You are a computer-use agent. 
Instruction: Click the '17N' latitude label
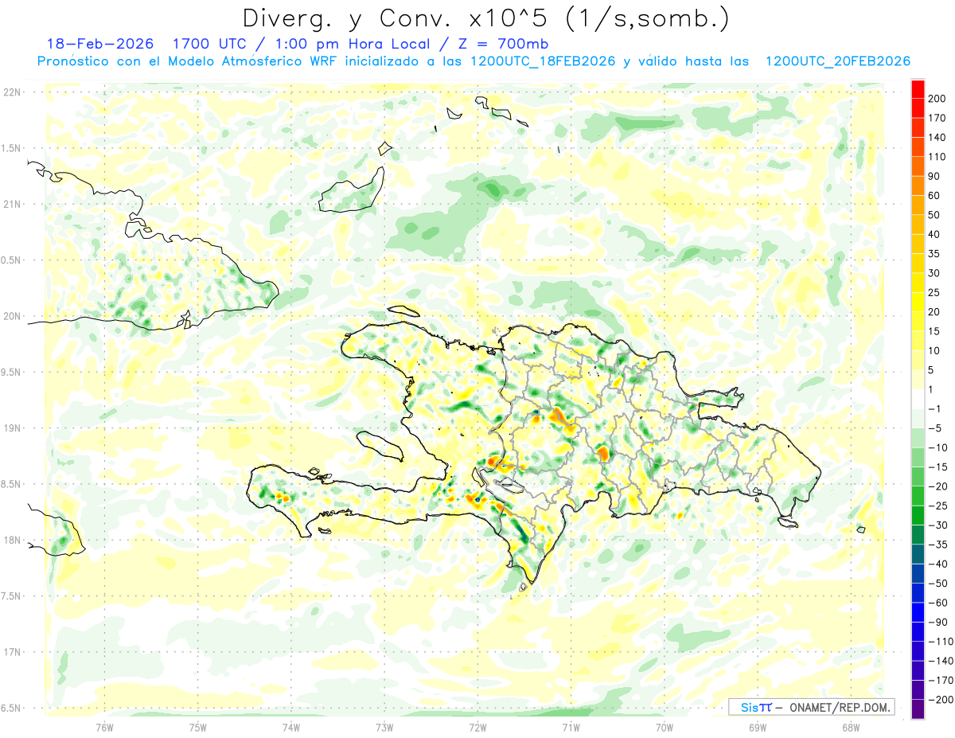point(12,652)
